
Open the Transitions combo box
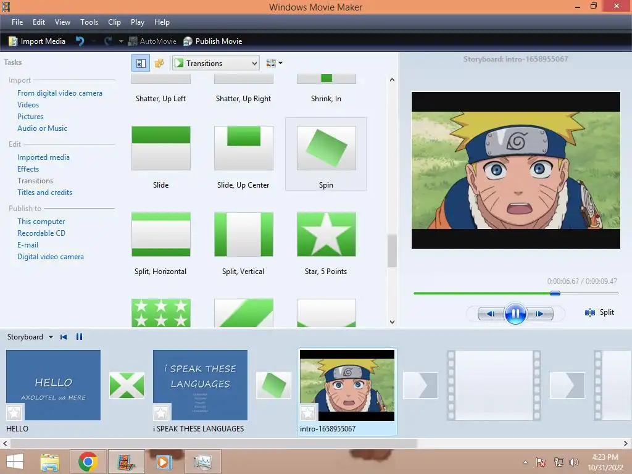pos(216,64)
